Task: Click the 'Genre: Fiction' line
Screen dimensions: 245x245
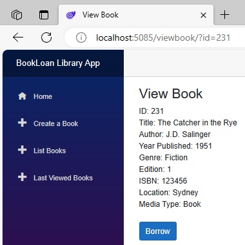Action: (163, 158)
